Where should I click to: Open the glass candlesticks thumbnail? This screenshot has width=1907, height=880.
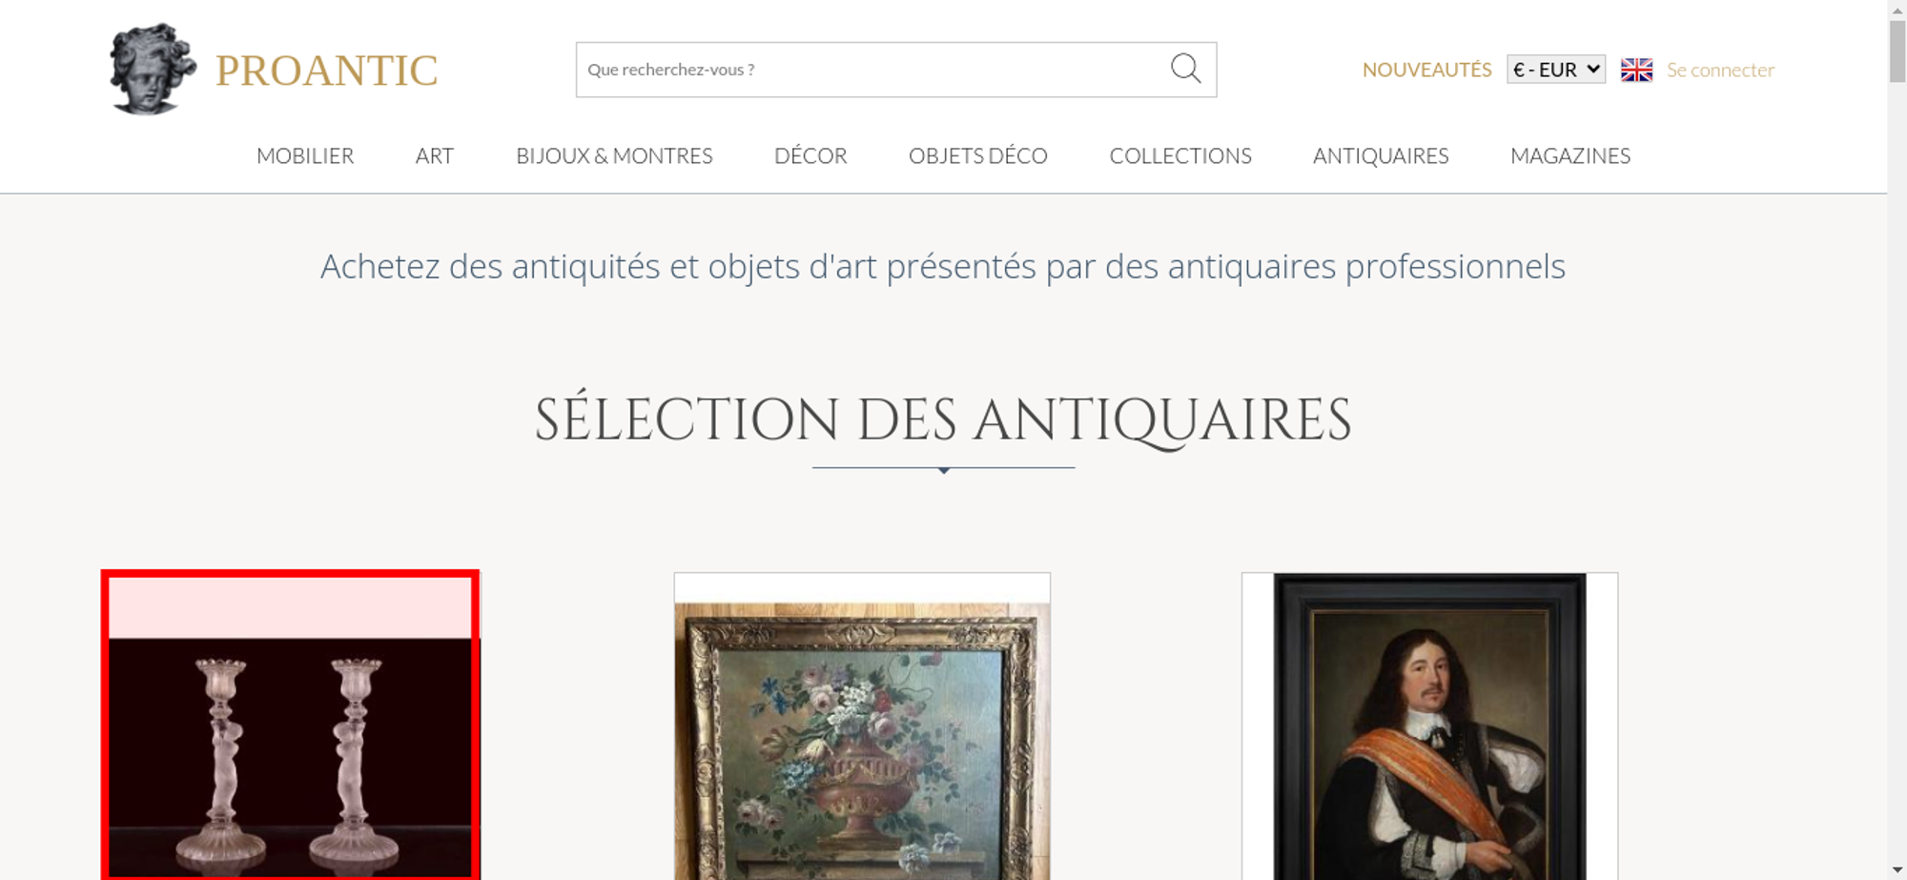tap(291, 726)
